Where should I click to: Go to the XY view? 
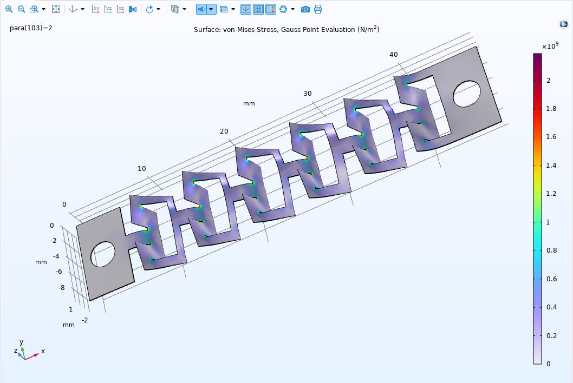[95, 9]
